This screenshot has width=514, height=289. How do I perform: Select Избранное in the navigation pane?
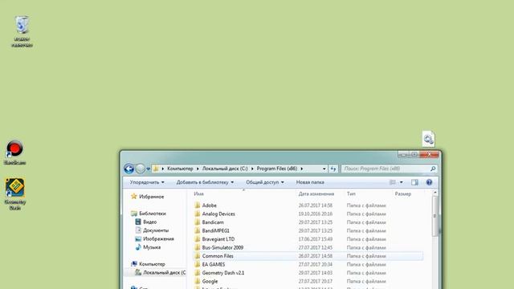coord(151,197)
